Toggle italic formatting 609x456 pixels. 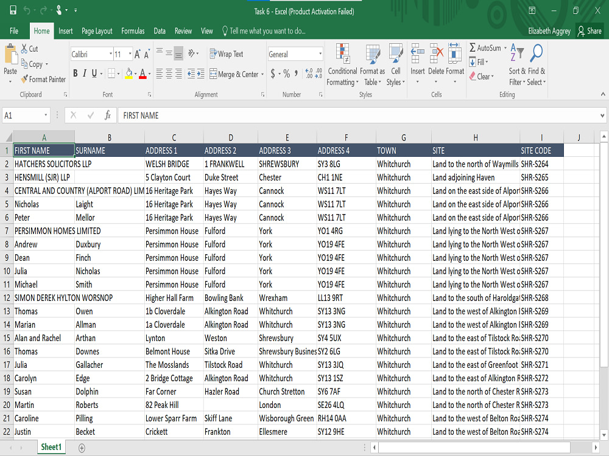[x=84, y=74]
